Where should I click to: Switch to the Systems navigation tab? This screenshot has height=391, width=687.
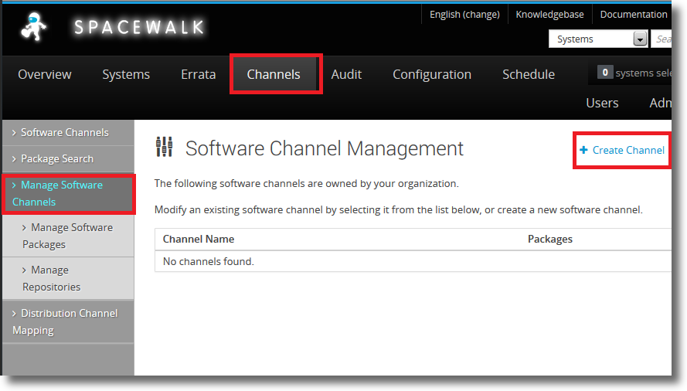click(x=126, y=74)
